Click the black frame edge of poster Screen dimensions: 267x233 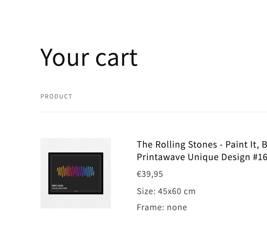tap(76, 153)
